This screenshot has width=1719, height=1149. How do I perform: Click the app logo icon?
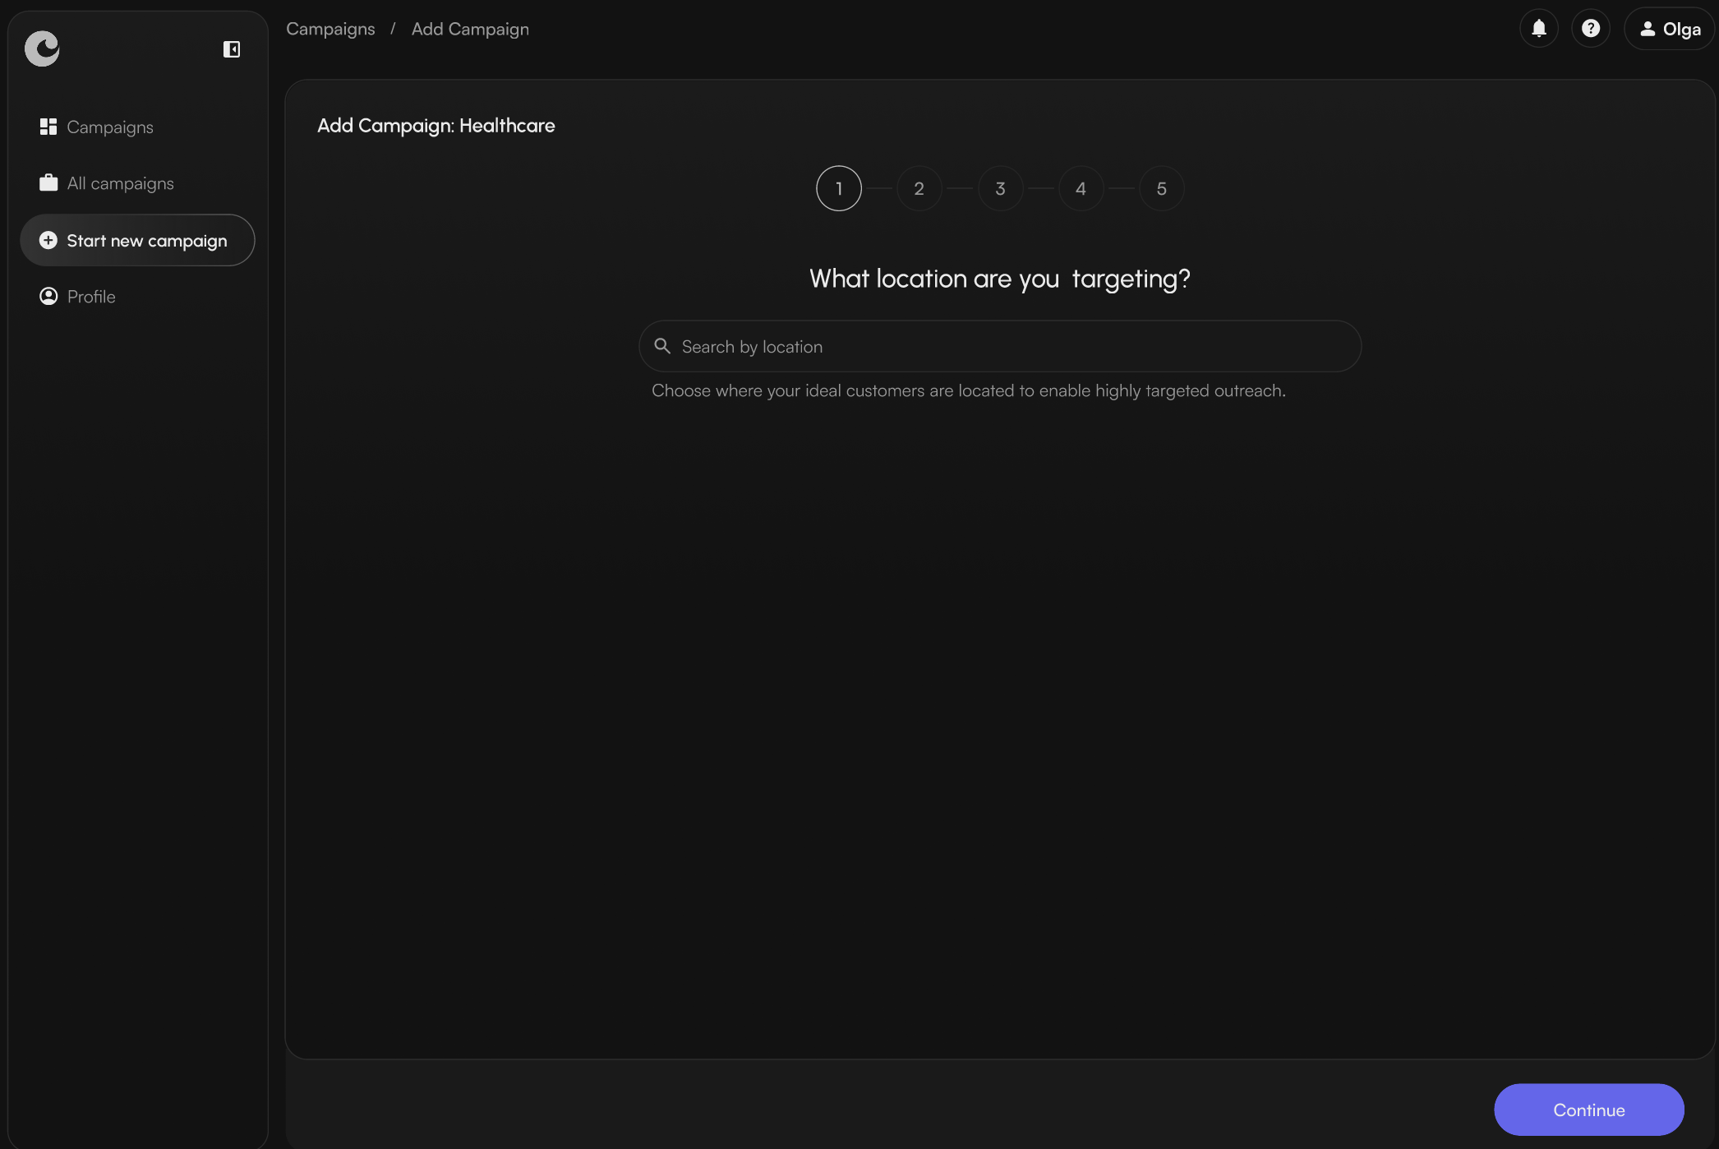(42, 48)
